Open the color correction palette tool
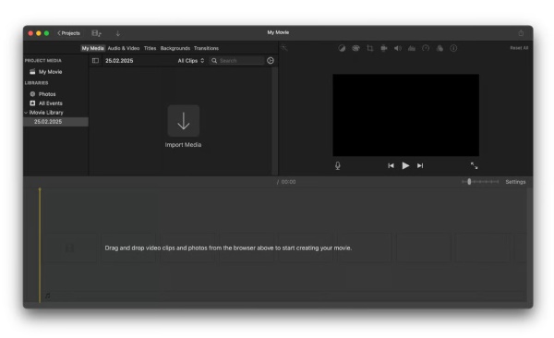554x338 pixels. [355, 48]
